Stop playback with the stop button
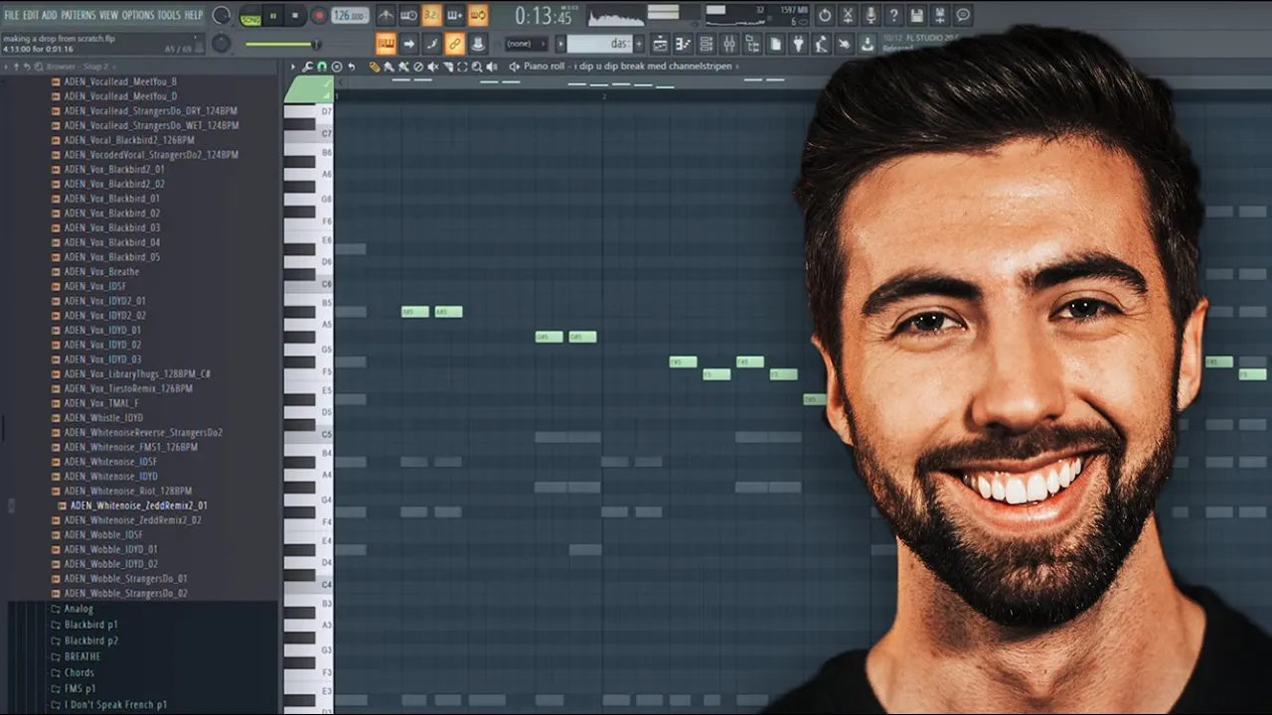 tap(296, 16)
